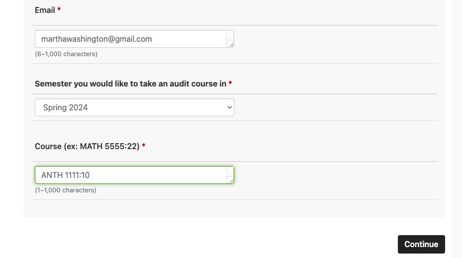Screen dimensions: 462x258
Task: Select the Spring 2024 semester dropdown
Action: click(x=134, y=107)
